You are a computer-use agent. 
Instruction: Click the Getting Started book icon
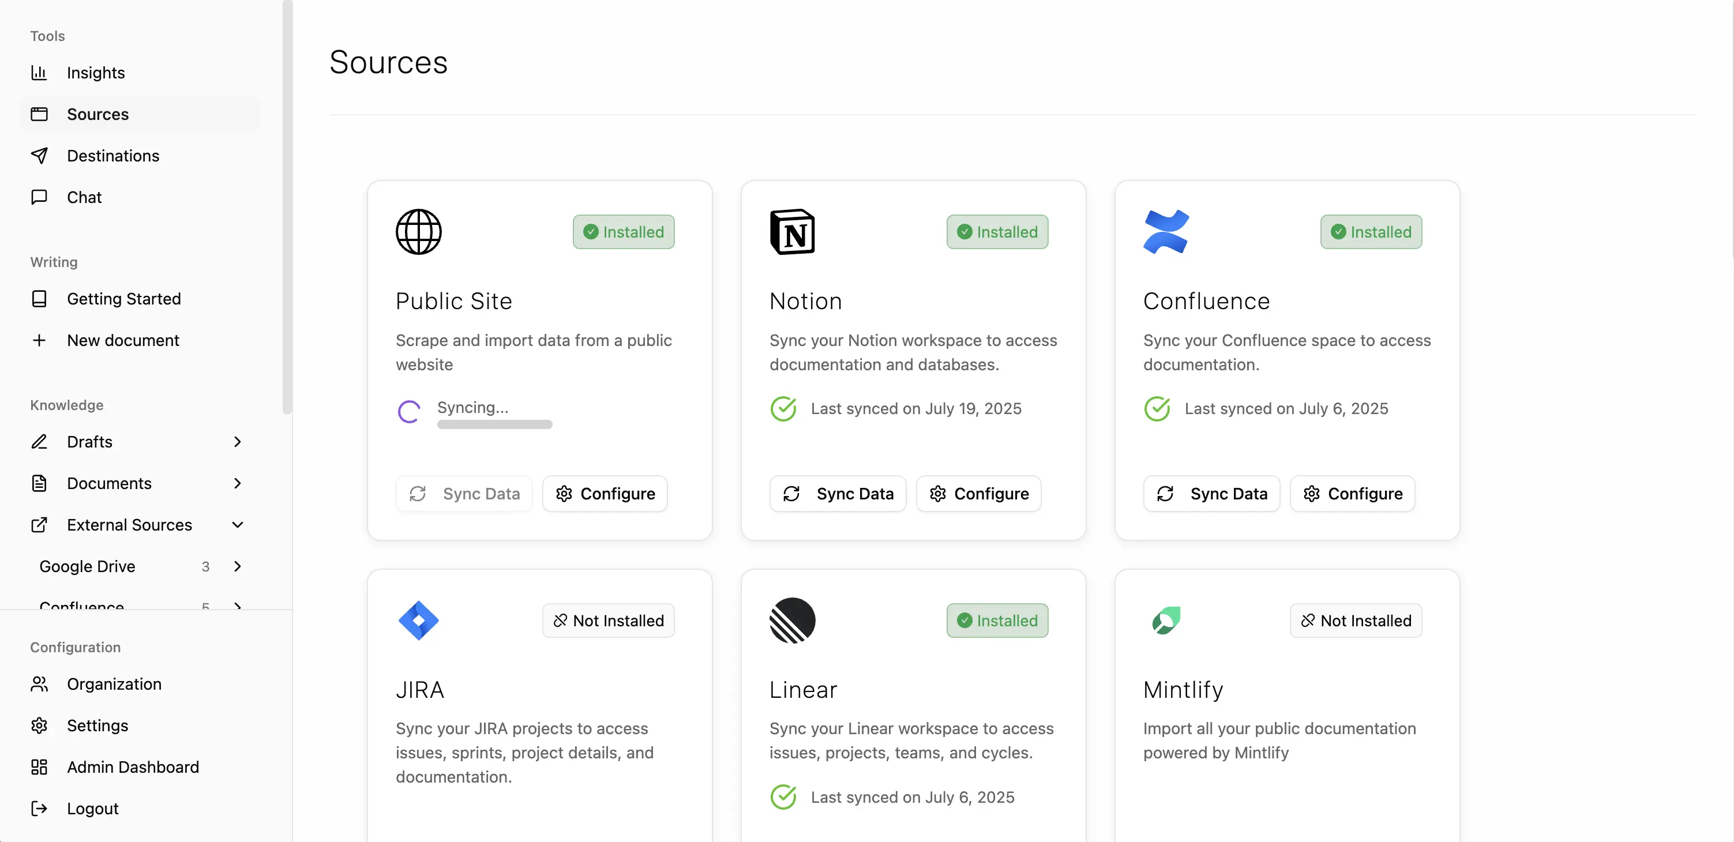coord(39,299)
